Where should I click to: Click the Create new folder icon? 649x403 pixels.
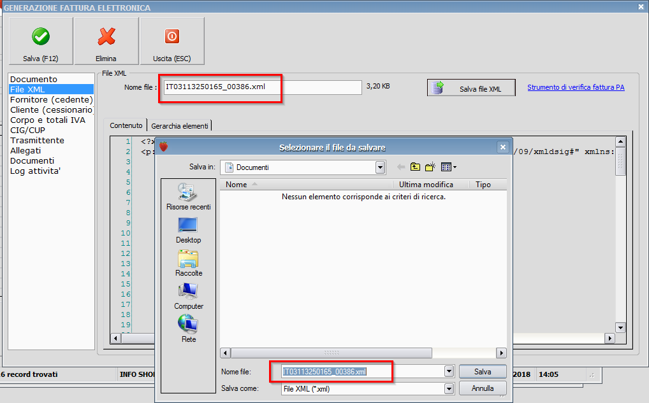[430, 167]
